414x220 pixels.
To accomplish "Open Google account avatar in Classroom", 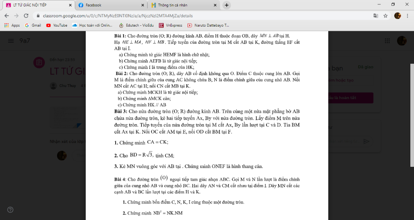I will pyautogui.click(x=402, y=41).
